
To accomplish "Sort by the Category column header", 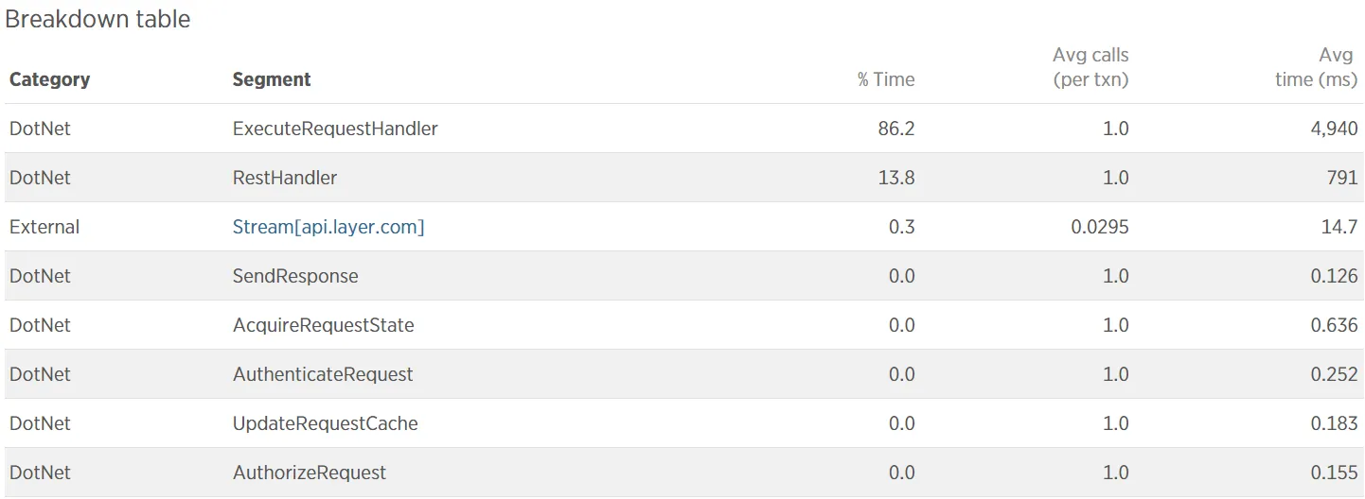I will coord(49,79).
